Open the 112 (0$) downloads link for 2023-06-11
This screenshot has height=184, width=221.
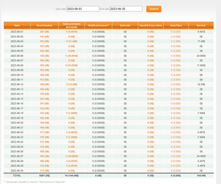[44, 80]
